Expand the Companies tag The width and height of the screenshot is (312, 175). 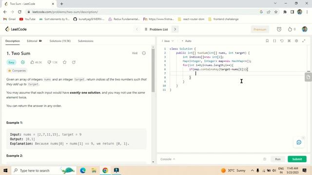(17, 70)
